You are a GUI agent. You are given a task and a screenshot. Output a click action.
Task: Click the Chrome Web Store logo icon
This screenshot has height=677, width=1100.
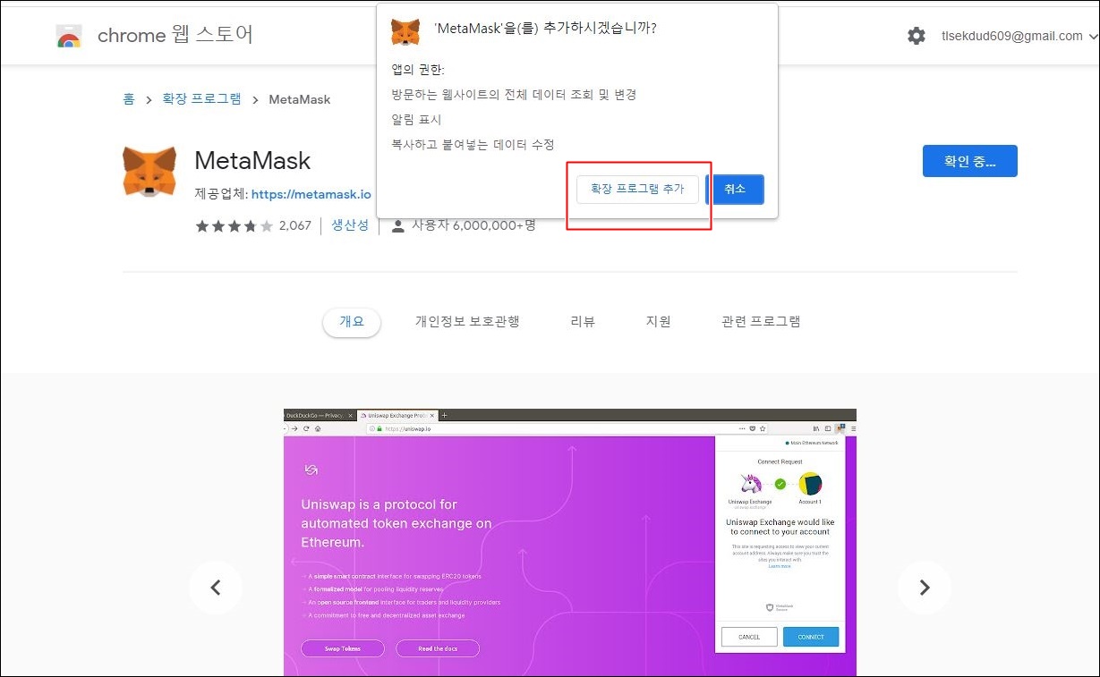[x=69, y=36]
